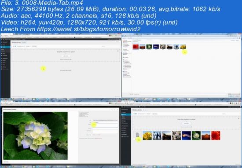Click the file name field in file dialog

coord(180,94)
